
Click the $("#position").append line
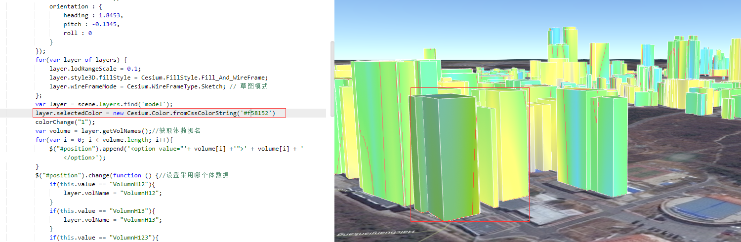176,149
